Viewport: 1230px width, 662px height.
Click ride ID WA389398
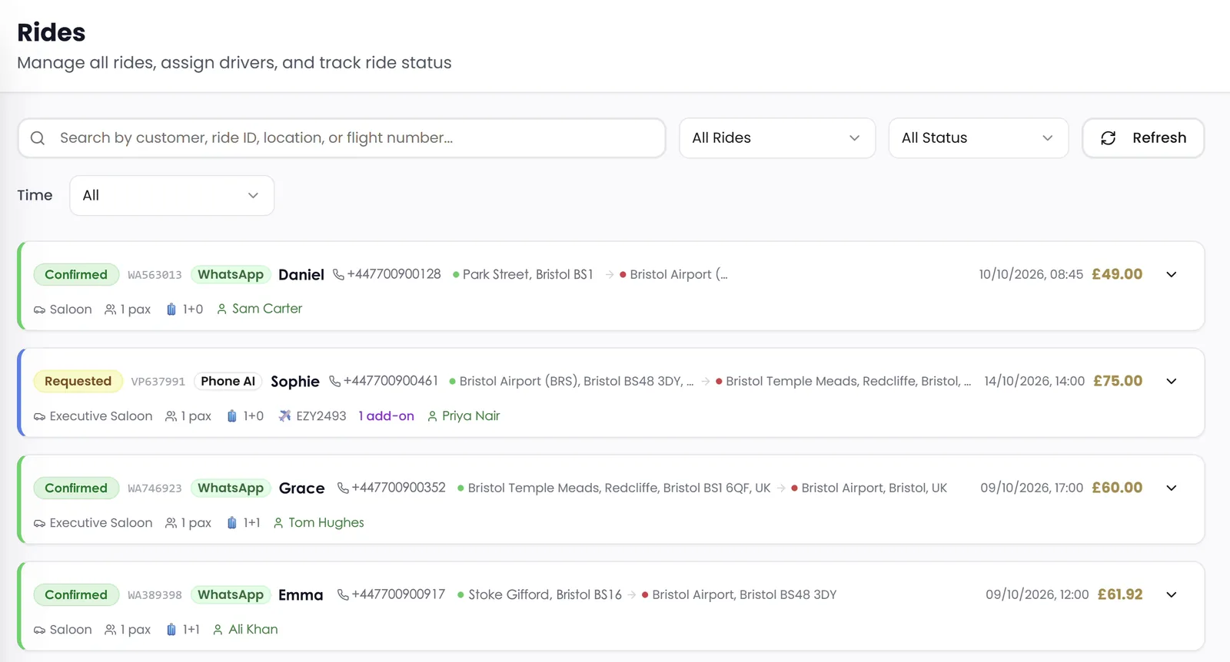[155, 595]
